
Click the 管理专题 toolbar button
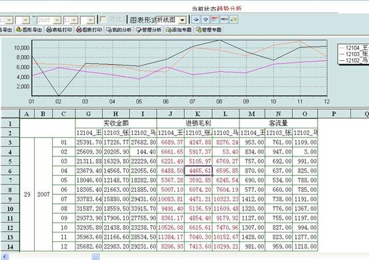(x=208, y=29)
